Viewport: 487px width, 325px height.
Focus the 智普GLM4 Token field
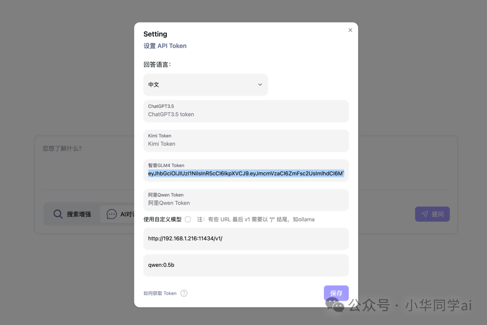click(246, 171)
